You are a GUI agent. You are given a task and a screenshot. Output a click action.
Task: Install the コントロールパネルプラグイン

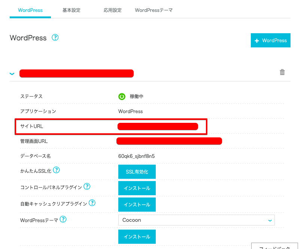pyautogui.click(x=137, y=188)
